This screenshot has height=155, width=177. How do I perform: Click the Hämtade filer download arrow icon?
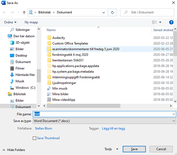(x=12, y=75)
